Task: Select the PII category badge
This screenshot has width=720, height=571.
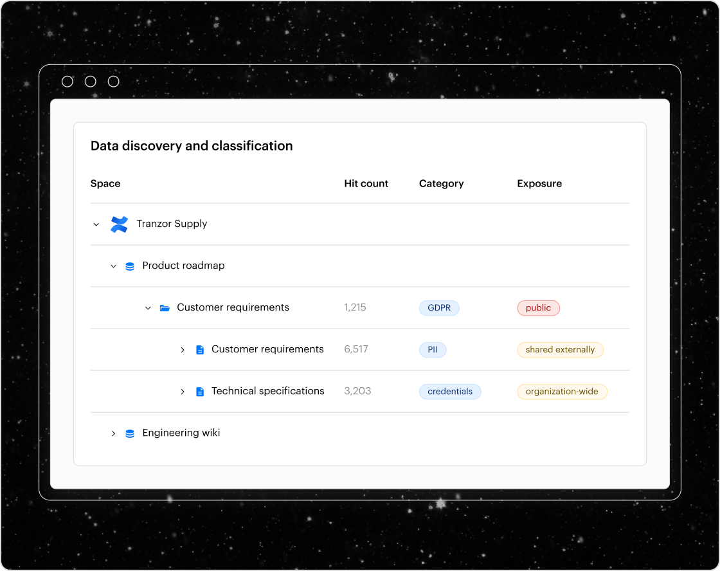Action: [433, 350]
